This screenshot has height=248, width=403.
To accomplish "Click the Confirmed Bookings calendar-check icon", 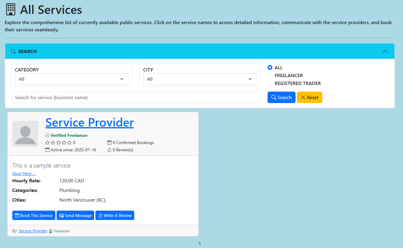I will (x=109, y=143).
